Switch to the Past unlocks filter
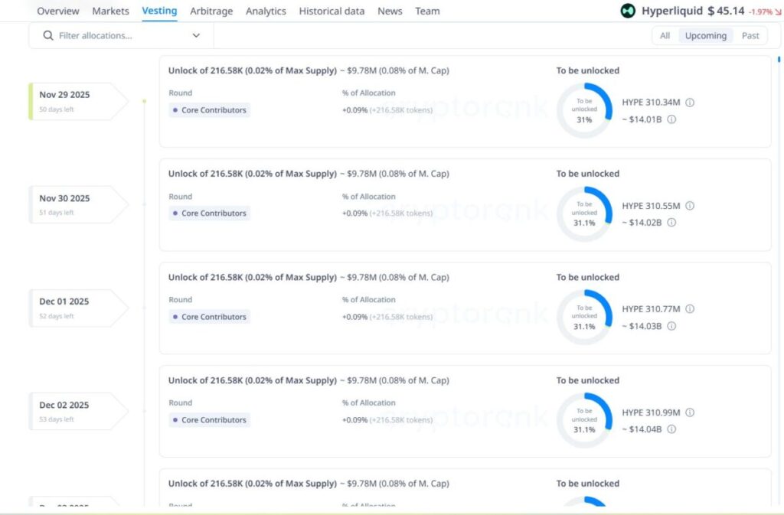The width and height of the screenshot is (784, 515). (750, 36)
